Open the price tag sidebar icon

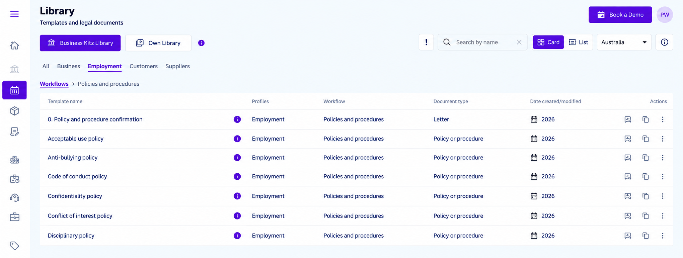14,246
